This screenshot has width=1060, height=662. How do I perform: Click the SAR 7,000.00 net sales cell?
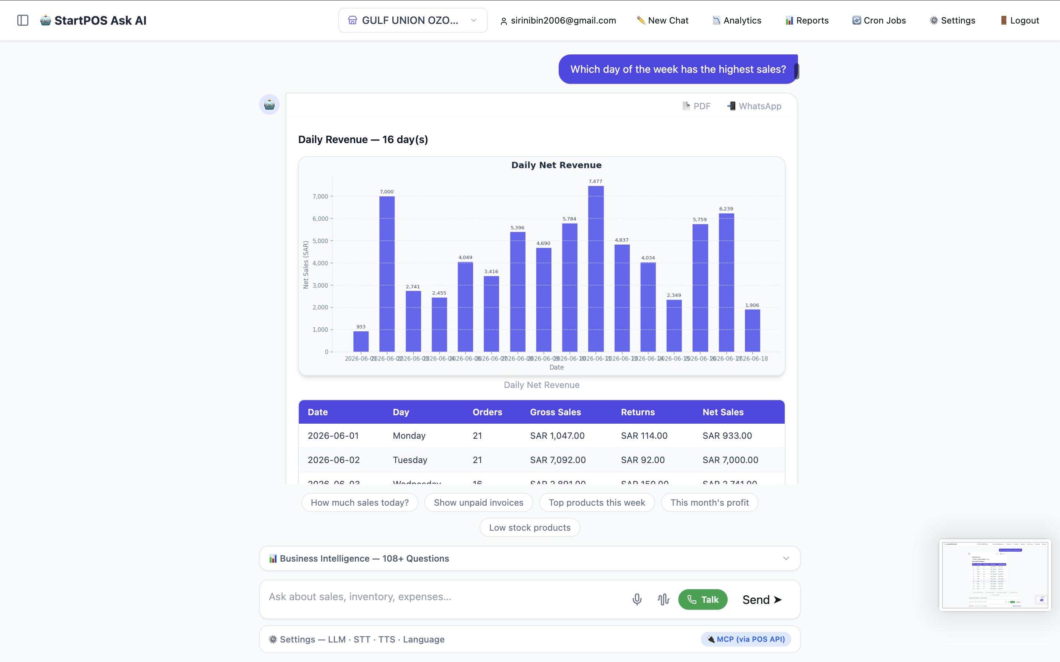tap(730, 460)
